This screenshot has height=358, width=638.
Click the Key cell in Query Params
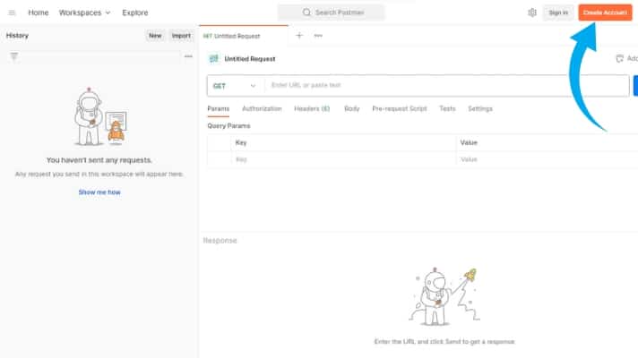point(343,159)
